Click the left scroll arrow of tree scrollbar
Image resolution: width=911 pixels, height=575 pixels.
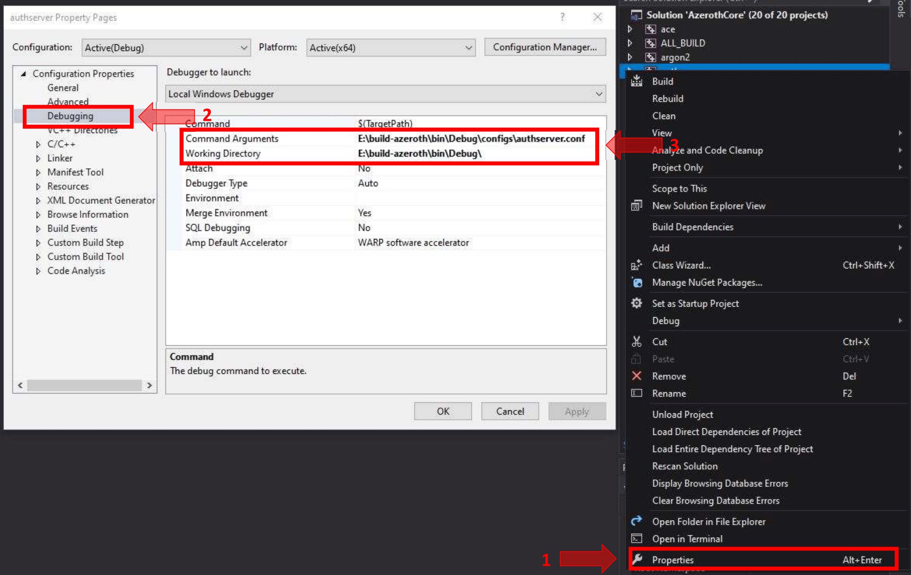point(20,385)
